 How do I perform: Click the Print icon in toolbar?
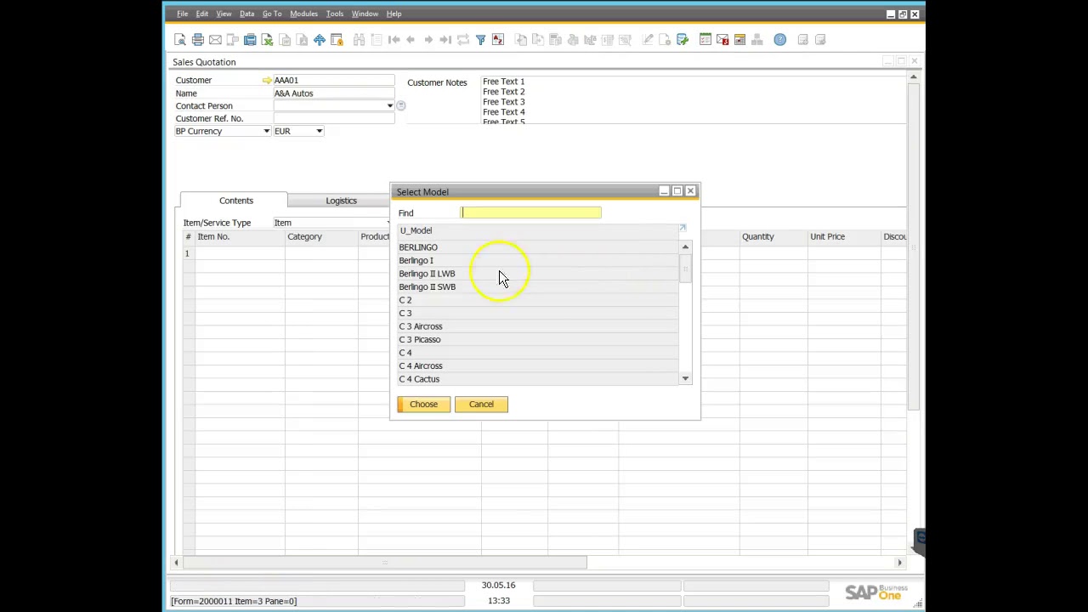(197, 40)
